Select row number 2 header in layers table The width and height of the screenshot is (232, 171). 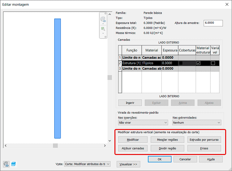click(120, 63)
